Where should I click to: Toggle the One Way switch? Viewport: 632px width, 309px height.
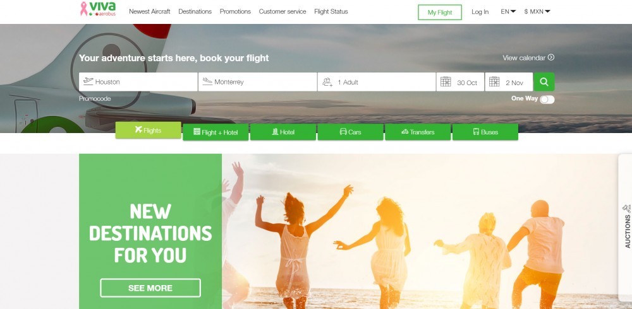pos(547,100)
